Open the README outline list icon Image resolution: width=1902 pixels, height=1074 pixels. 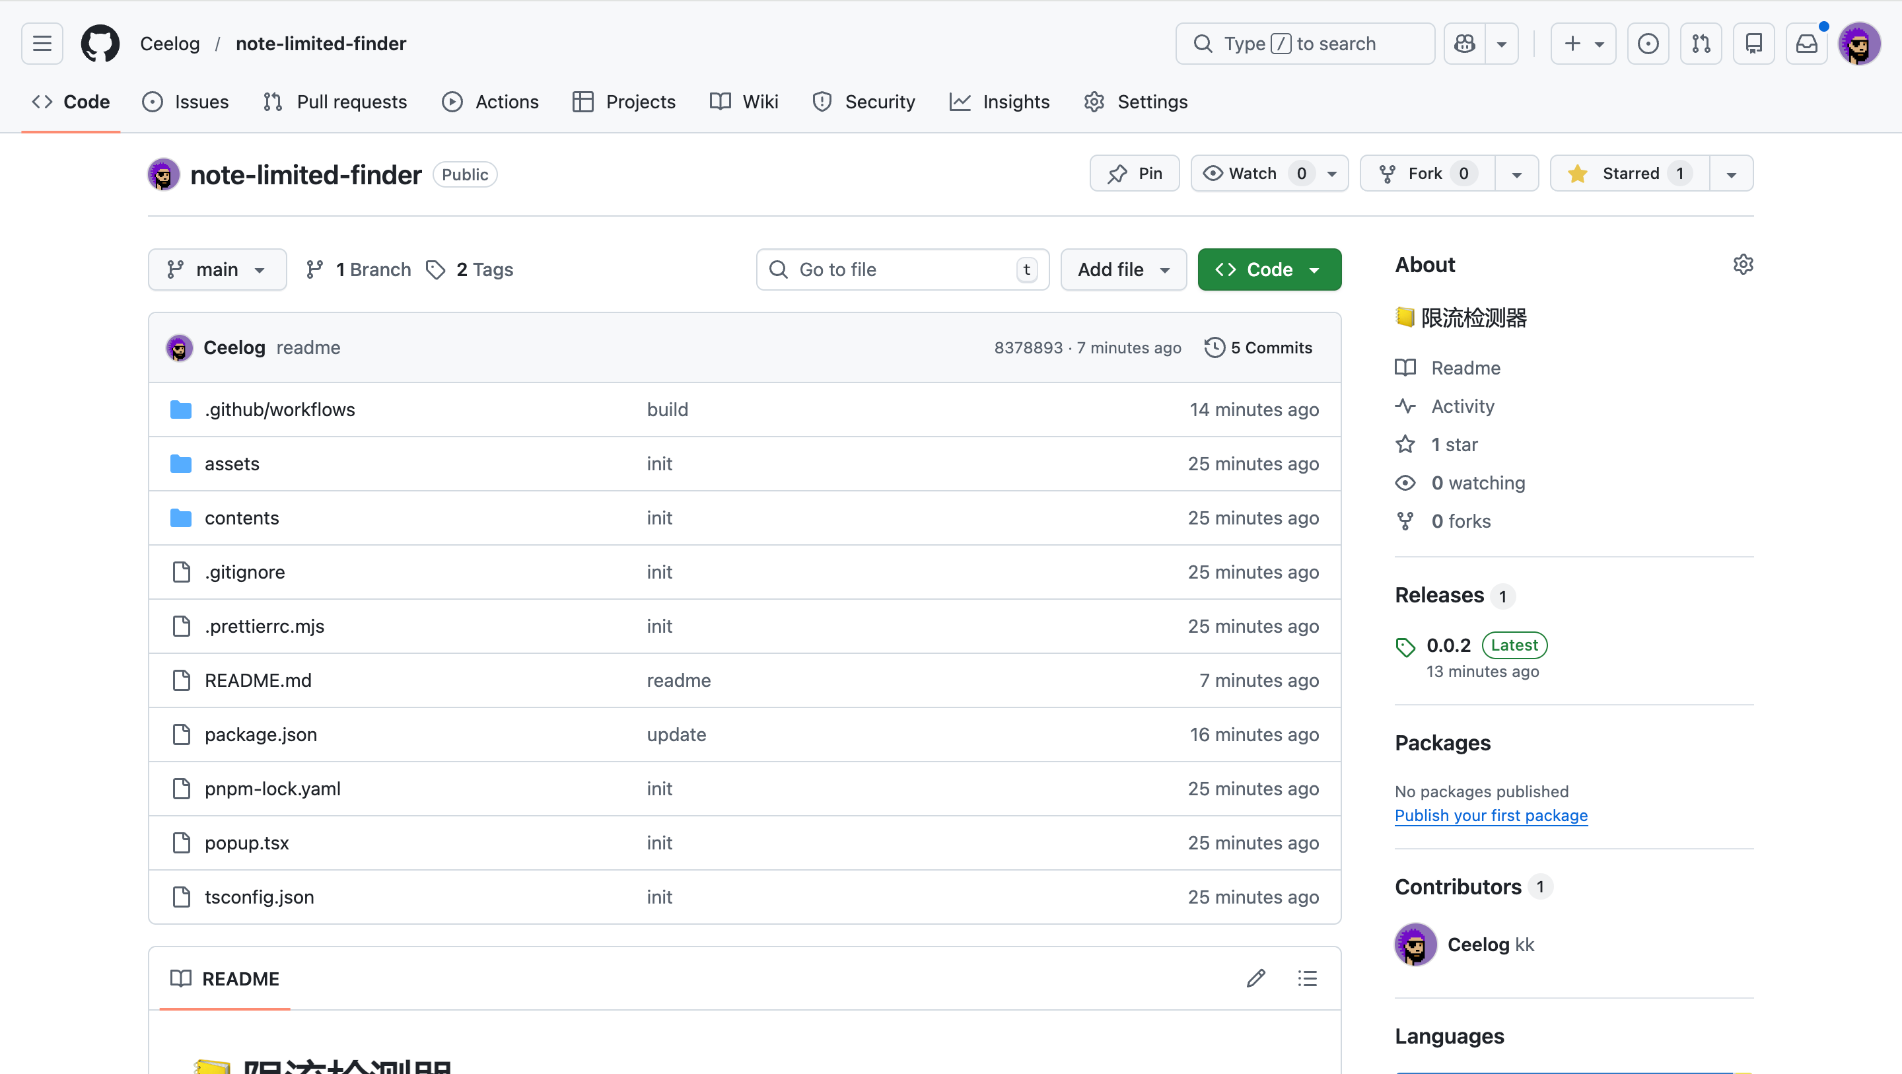click(1307, 978)
